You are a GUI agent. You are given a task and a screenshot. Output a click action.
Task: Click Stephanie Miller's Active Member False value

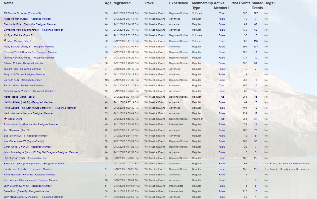click(x=221, y=24)
